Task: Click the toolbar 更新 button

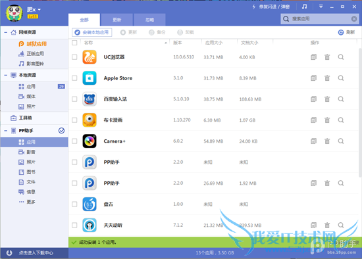Action: point(128,32)
